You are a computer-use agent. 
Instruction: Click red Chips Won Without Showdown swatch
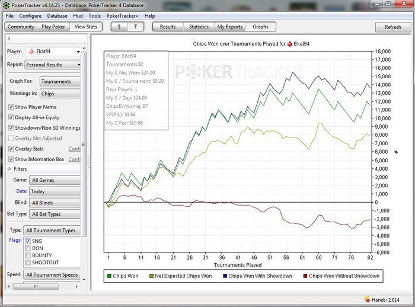305,276
